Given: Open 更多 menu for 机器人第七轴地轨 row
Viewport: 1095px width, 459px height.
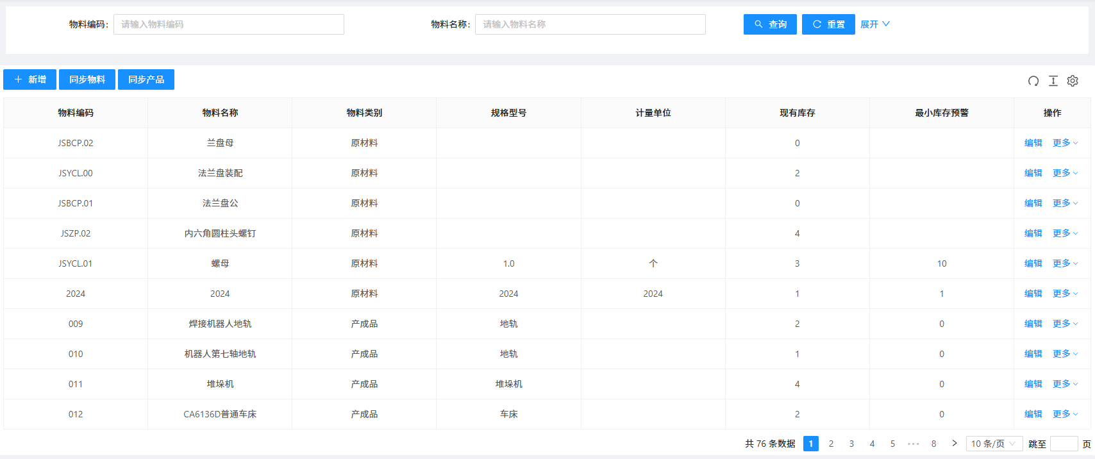Looking at the screenshot, I should [x=1066, y=354].
